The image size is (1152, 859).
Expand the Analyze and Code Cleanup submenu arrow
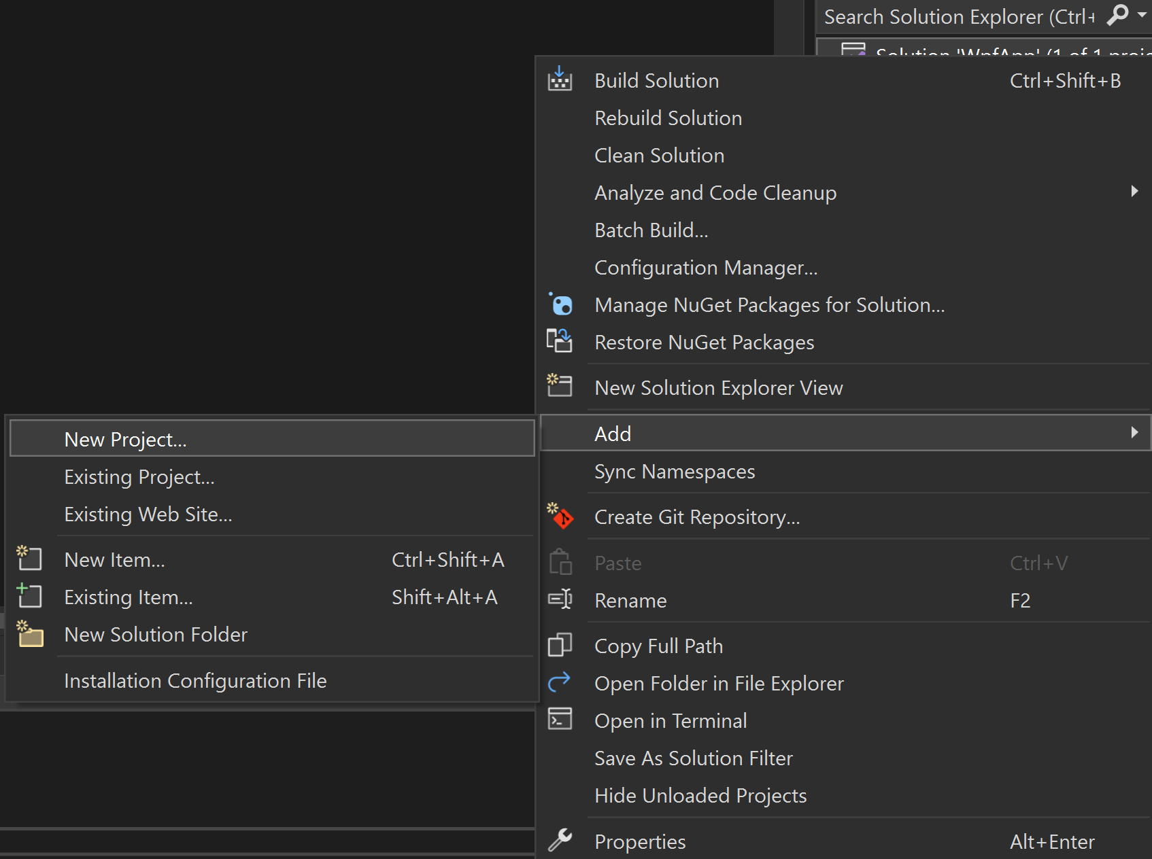1134,192
